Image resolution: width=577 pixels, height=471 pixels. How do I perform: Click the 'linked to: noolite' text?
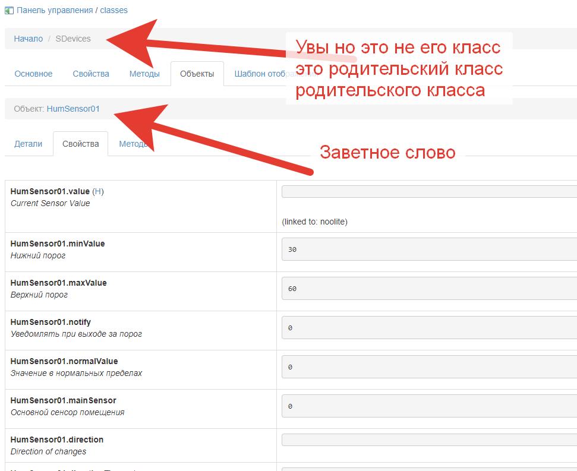click(314, 222)
